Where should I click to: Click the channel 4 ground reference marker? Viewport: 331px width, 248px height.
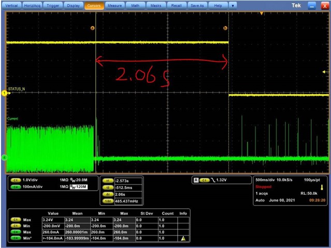pos(4,158)
